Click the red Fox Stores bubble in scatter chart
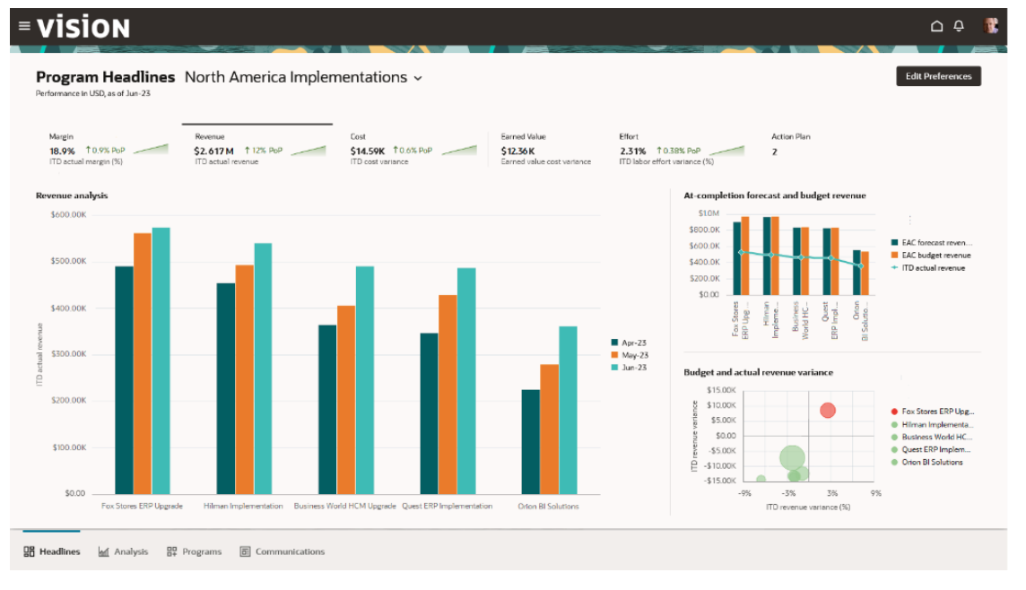This screenshot has height=590, width=1026. tap(828, 411)
